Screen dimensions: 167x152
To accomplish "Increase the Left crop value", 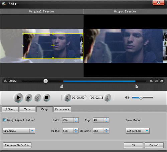I will tap(76, 119).
